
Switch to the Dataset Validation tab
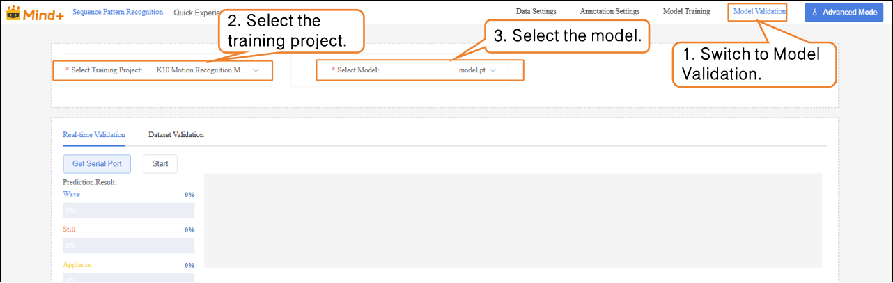[x=176, y=135]
